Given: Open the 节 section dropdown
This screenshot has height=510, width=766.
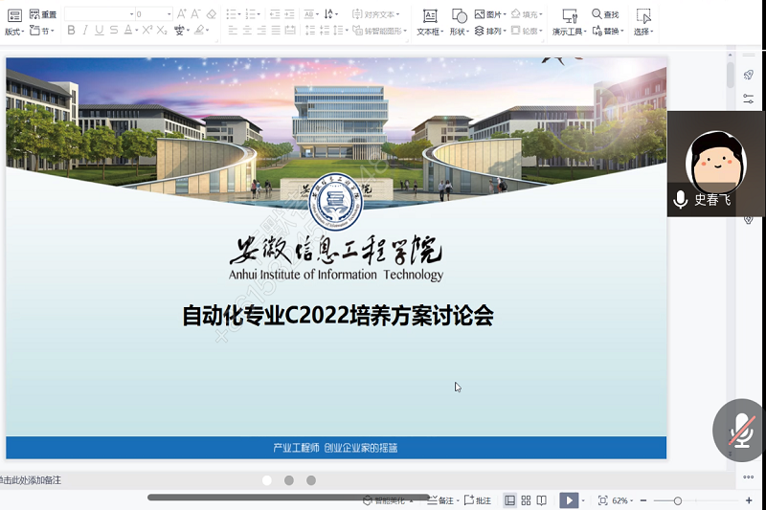Looking at the screenshot, I should click(x=42, y=31).
